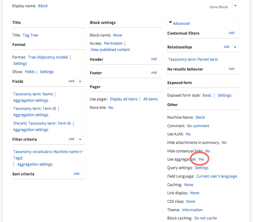This screenshot has width=253, height=222.
Task: Open the Fields Add dropdown arrow
Action: click(80, 81)
